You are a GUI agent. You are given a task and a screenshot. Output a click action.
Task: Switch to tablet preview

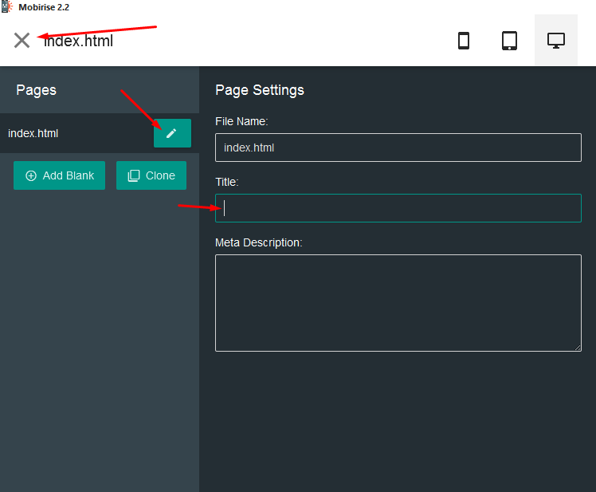(x=509, y=41)
